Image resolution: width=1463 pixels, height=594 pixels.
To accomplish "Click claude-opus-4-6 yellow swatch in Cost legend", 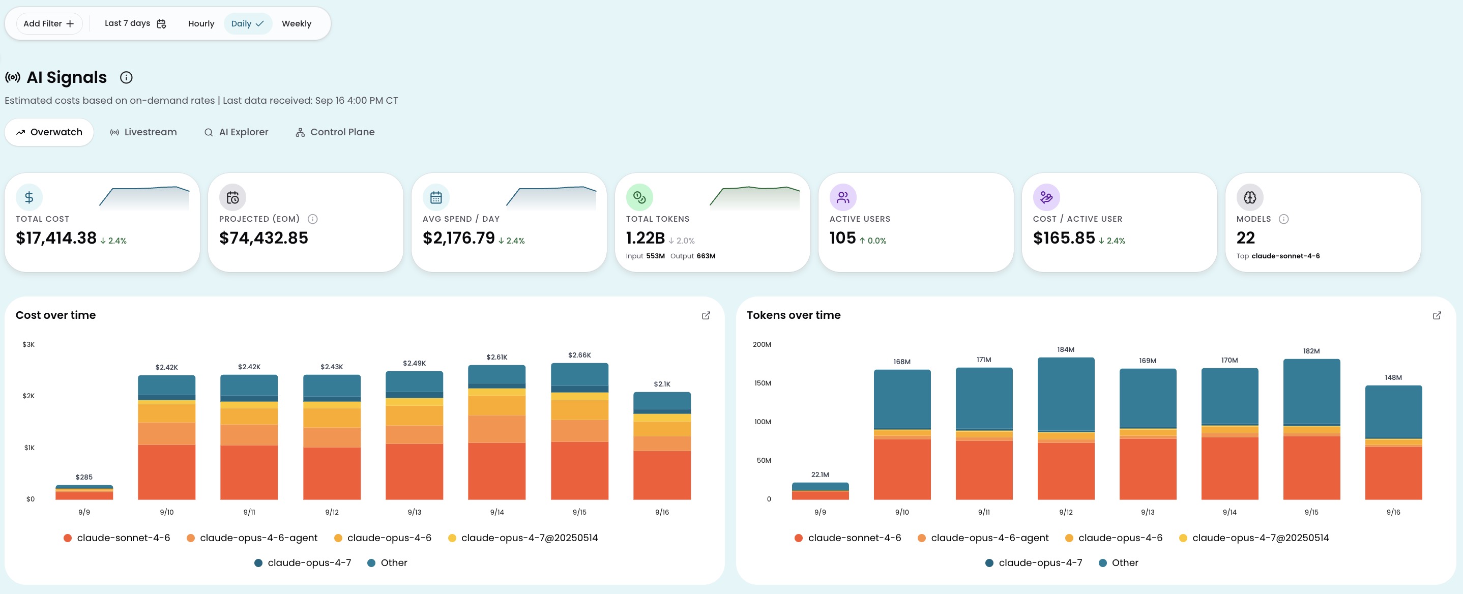I will (x=338, y=539).
